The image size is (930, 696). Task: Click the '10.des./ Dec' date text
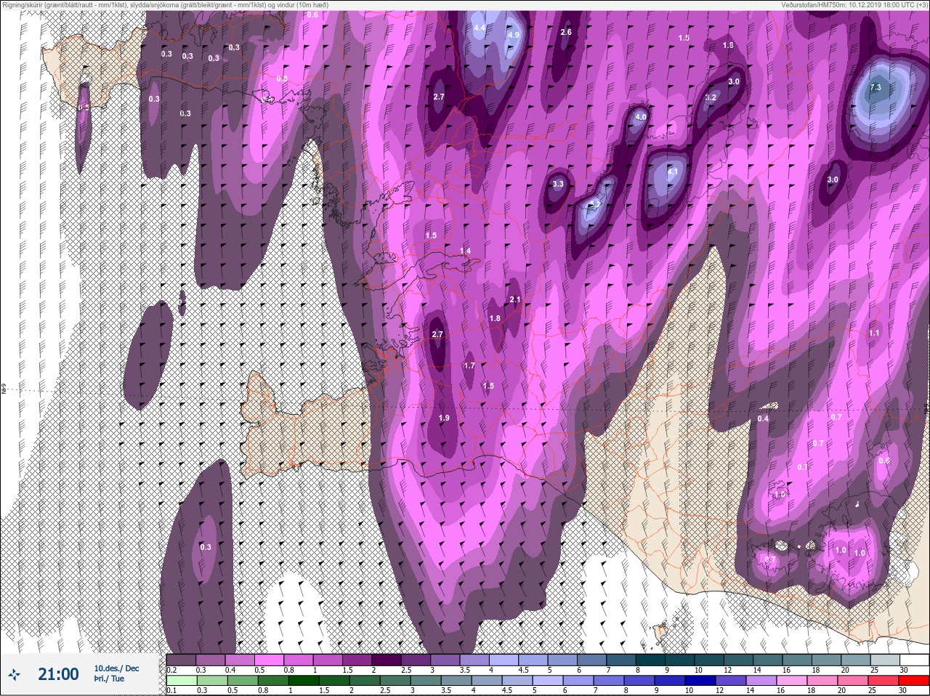[116, 668]
